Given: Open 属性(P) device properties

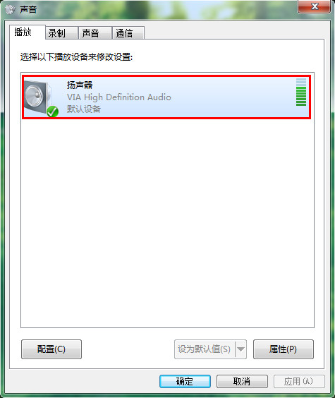Looking at the screenshot, I should 284,349.
